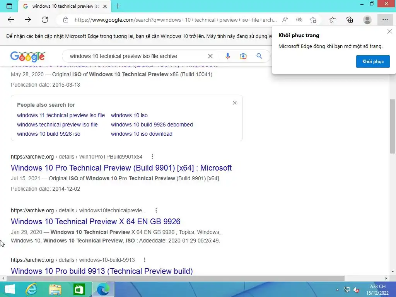Click the Khôi phục button
Screen dimensions: 396x297
(x=373, y=61)
